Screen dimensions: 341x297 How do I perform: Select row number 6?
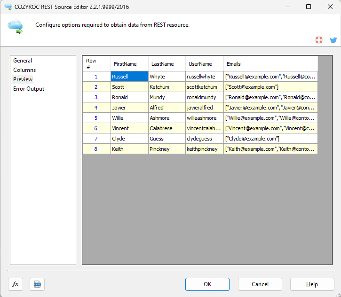click(96, 128)
